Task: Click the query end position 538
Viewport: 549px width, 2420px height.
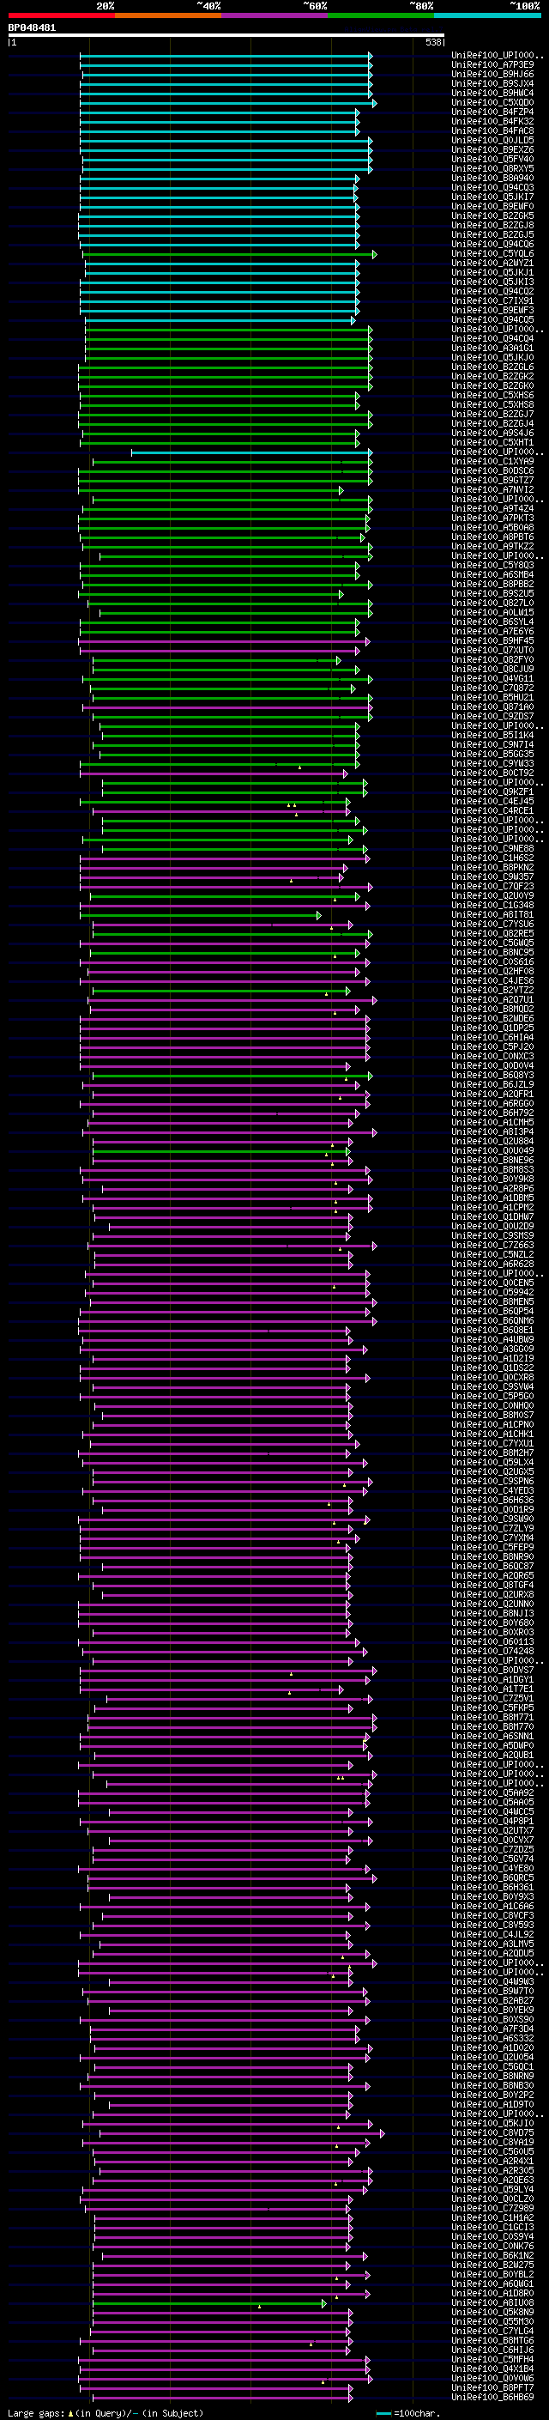Action: click(x=433, y=42)
